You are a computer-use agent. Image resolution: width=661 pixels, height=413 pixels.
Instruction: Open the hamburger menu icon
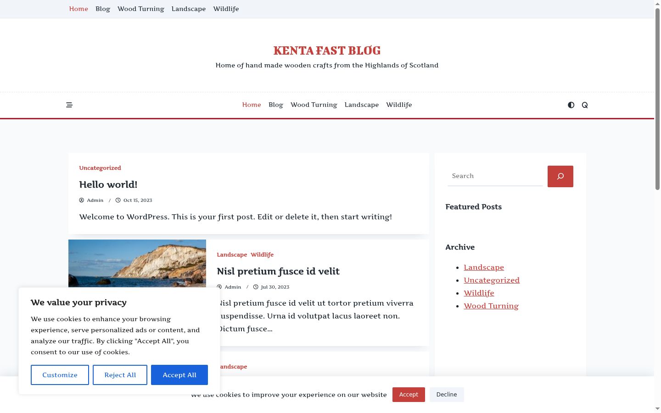[69, 105]
